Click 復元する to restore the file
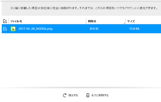This screenshot has height=102, width=161. pyautogui.click(x=73, y=95)
